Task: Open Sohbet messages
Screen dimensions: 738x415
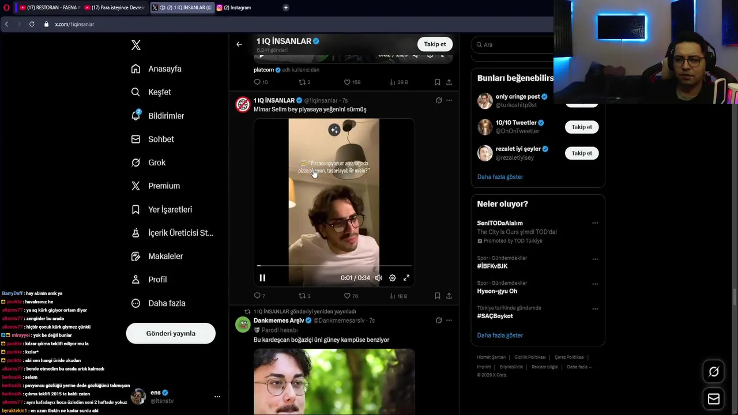Action: [x=152, y=139]
